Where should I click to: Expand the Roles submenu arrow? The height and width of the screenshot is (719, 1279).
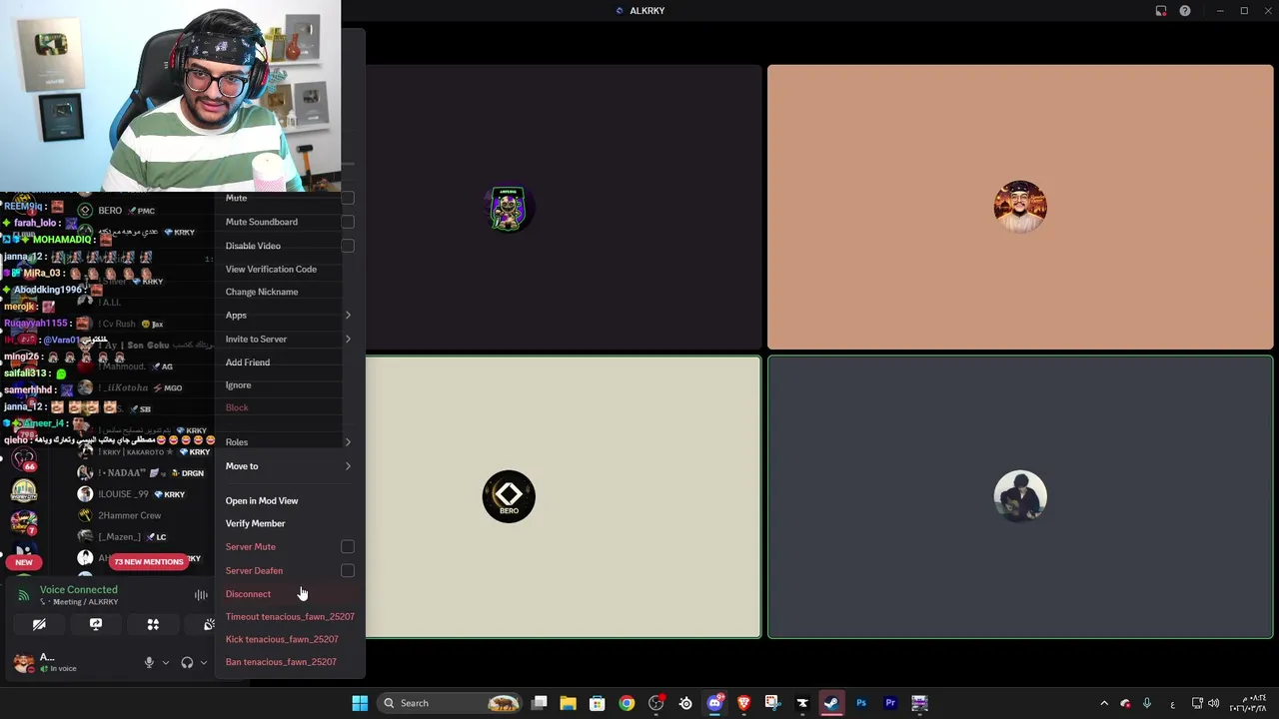point(348,442)
